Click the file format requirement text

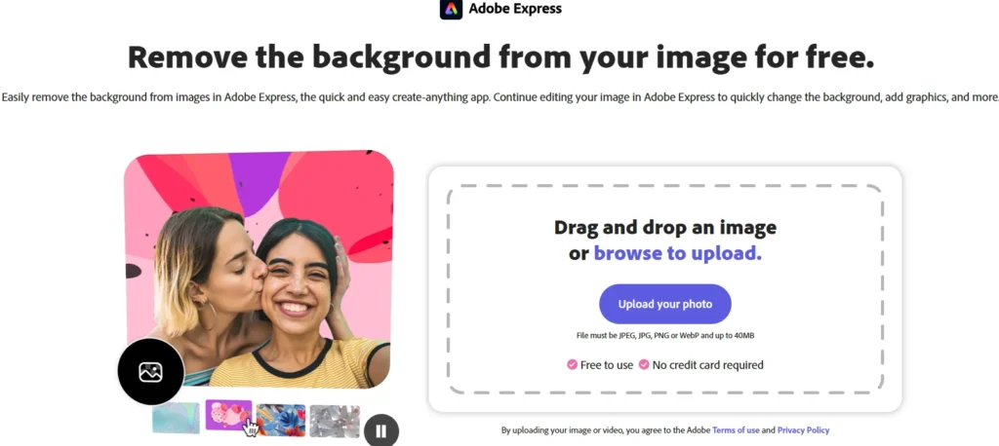click(x=665, y=335)
